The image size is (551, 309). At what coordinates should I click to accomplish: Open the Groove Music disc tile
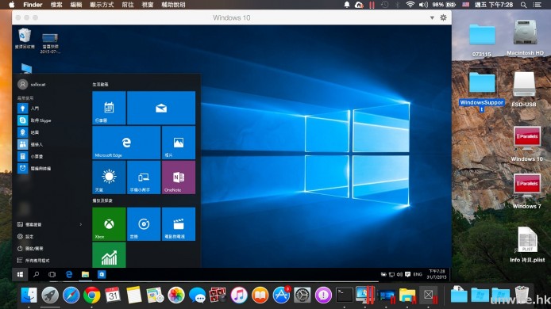point(144,223)
